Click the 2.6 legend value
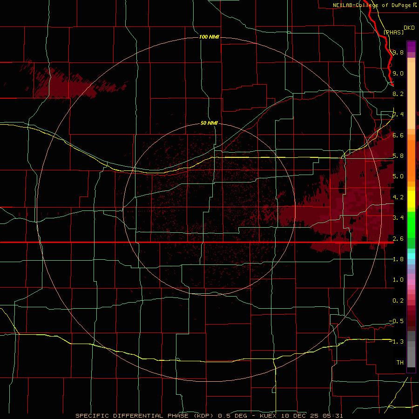This screenshot has height=419, width=419. coord(398,239)
